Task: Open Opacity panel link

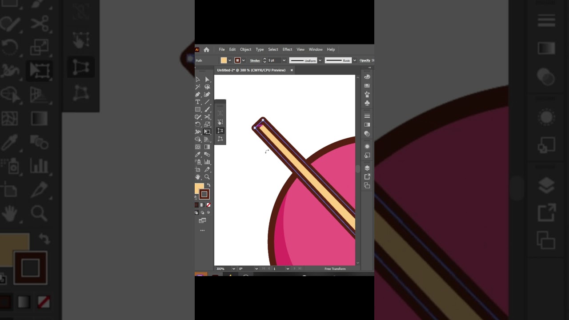Action: tap(365, 60)
